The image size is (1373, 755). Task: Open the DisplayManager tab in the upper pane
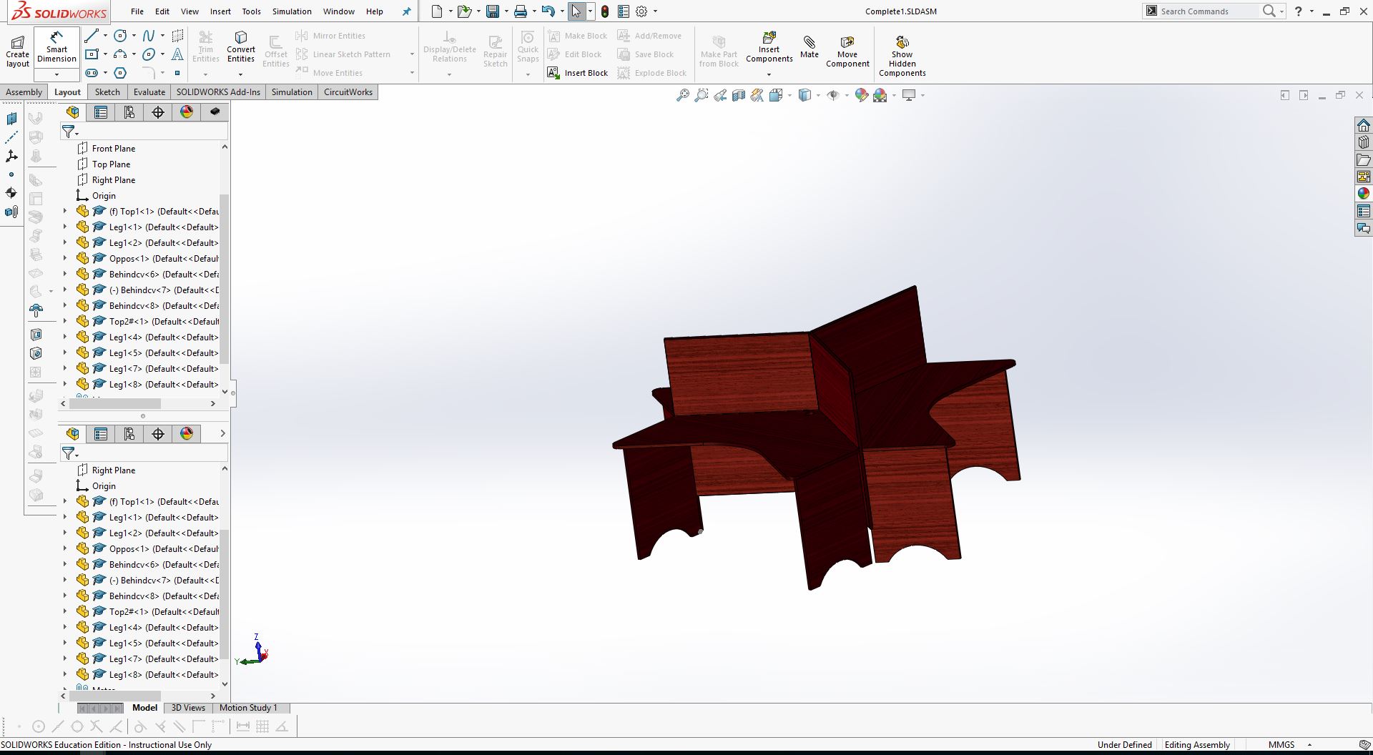(x=187, y=112)
